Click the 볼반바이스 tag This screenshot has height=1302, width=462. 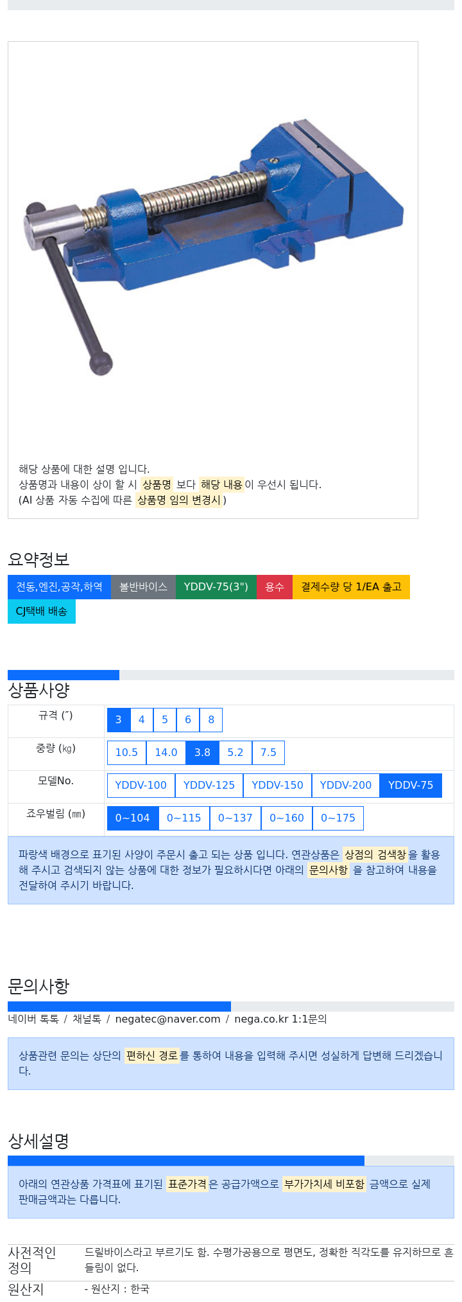[143, 587]
